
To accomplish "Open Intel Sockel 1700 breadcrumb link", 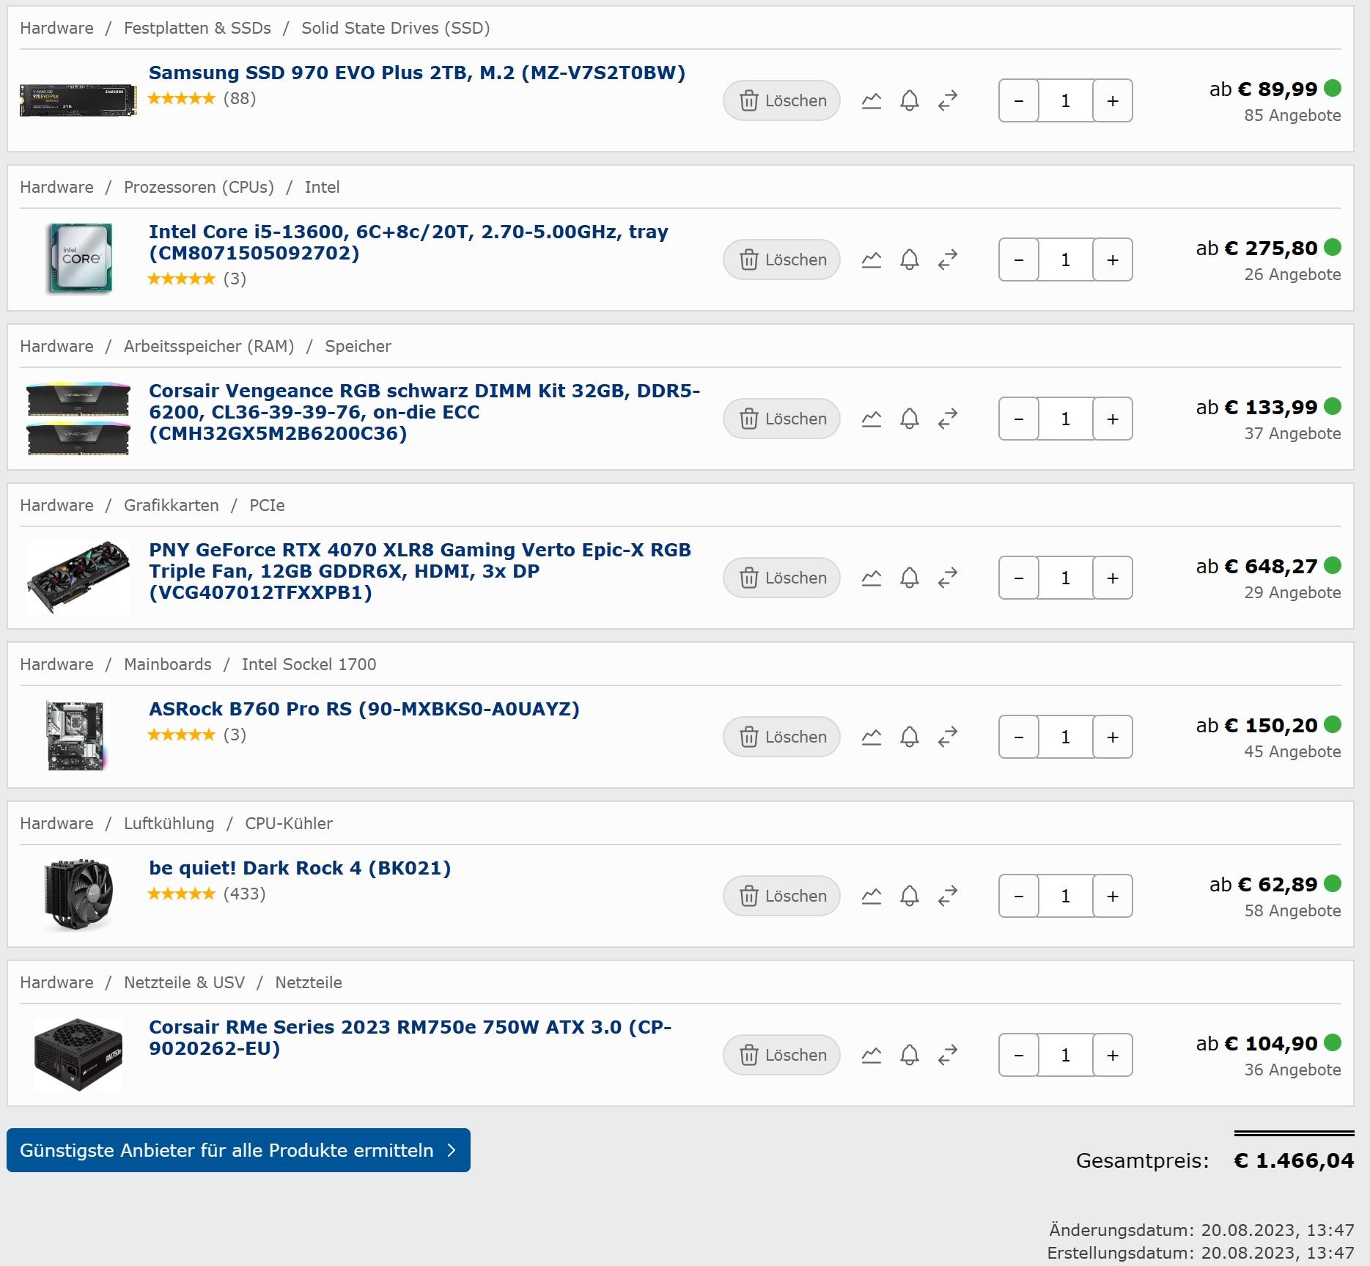I will point(309,664).
